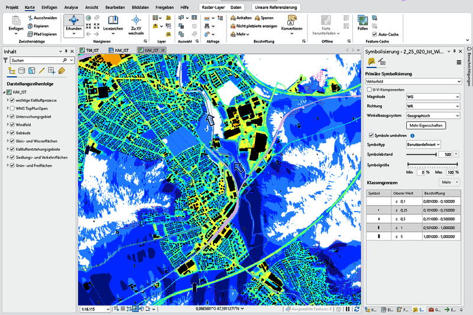
Task: Click the Ausschneiden scissors icon
Action: tap(30, 18)
